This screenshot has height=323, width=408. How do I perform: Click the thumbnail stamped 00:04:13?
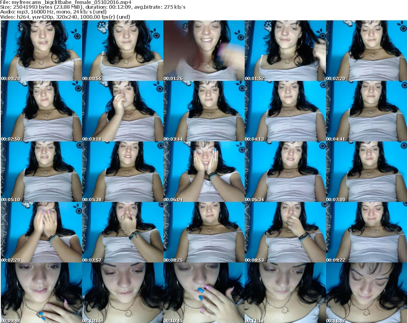click(285, 111)
